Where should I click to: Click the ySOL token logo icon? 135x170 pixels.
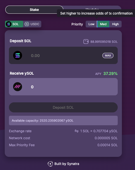tap(18, 87)
